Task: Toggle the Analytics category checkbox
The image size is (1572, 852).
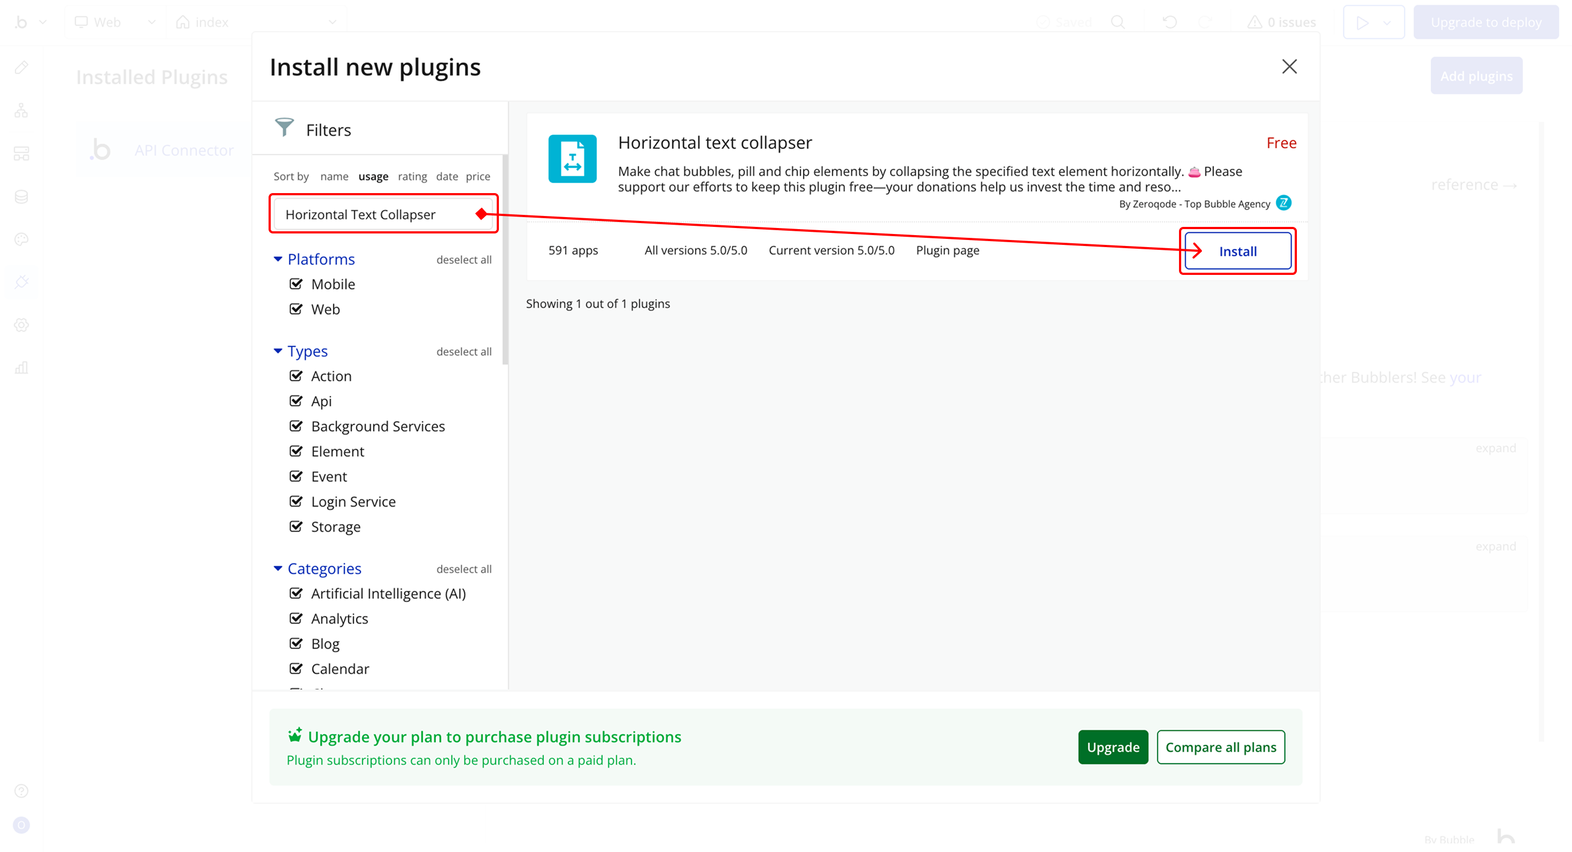Action: [296, 618]
